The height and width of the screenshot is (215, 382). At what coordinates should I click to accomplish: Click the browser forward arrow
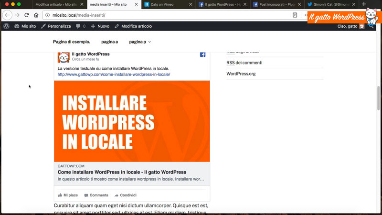[x=17, y=15]
